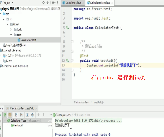
Task: Toggle show passed tests filter
Action: pyautogui.click(x=5, y=115)
